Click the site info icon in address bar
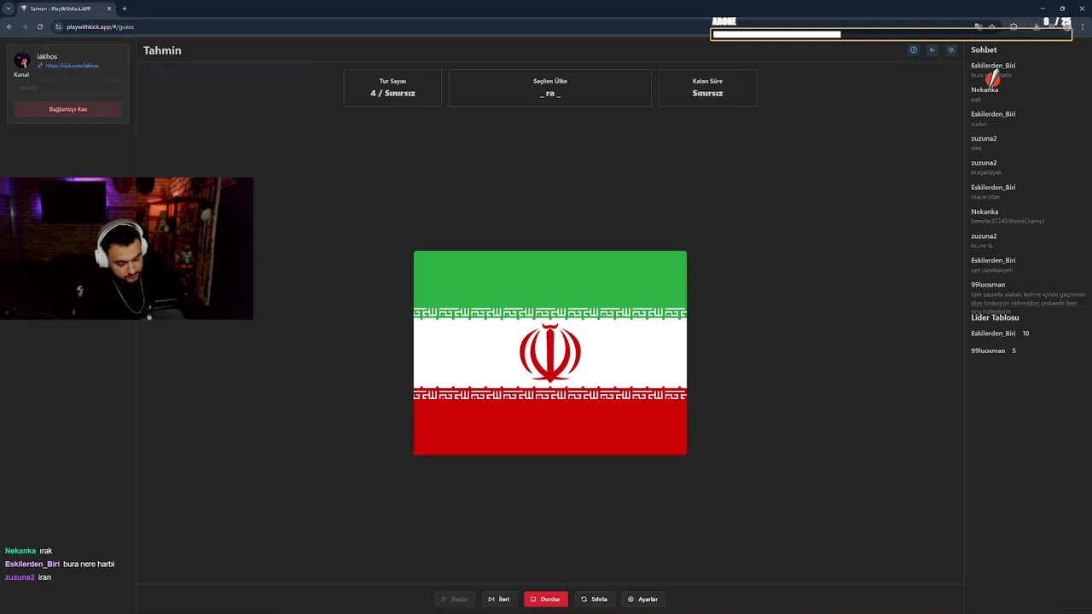 point(58,26)
